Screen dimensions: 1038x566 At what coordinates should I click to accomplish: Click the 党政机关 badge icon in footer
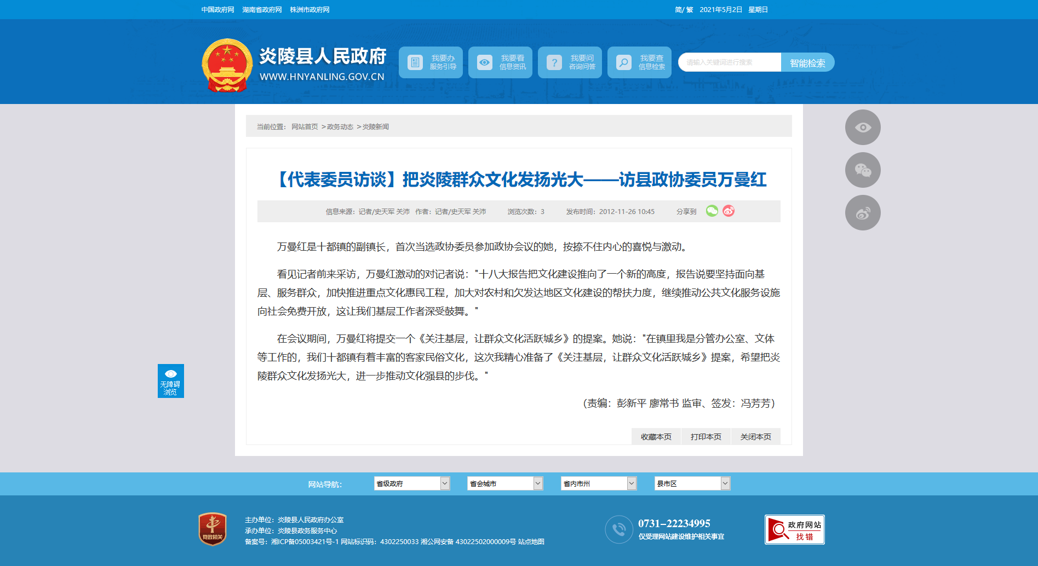[213, 529]
